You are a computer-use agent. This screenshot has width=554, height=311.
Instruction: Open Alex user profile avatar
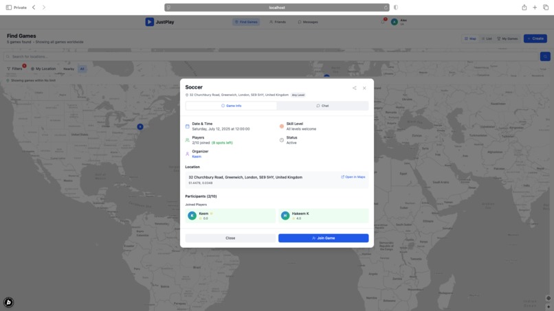point(395,22)
